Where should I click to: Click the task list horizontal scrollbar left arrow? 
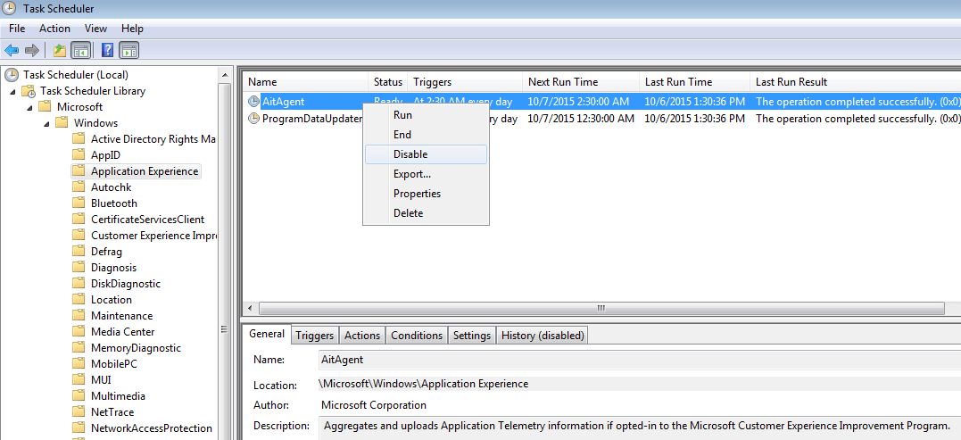pyautogui.click(x=251, y=308)
